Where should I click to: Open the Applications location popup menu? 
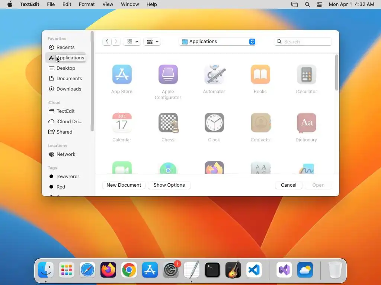217,42
